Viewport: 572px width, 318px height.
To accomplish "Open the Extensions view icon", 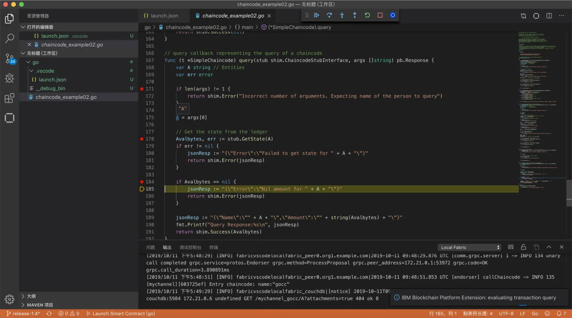I will (x=9, y=98).
